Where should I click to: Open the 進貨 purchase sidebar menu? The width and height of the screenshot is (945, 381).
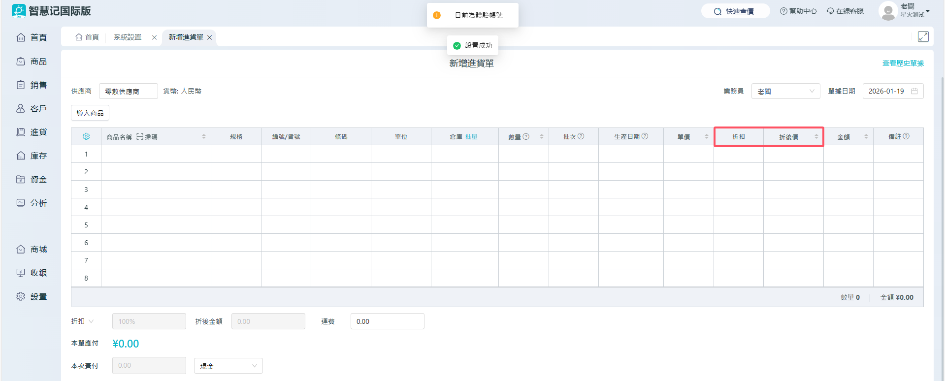point(32,132)
